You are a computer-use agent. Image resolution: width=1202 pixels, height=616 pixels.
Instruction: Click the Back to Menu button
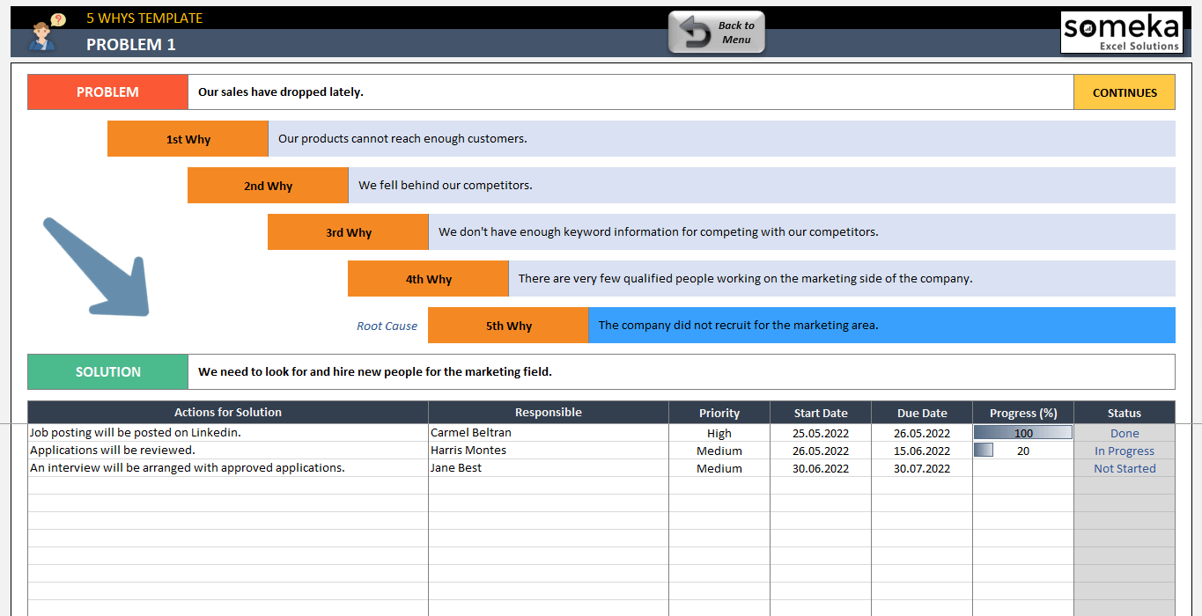[716, 33]
